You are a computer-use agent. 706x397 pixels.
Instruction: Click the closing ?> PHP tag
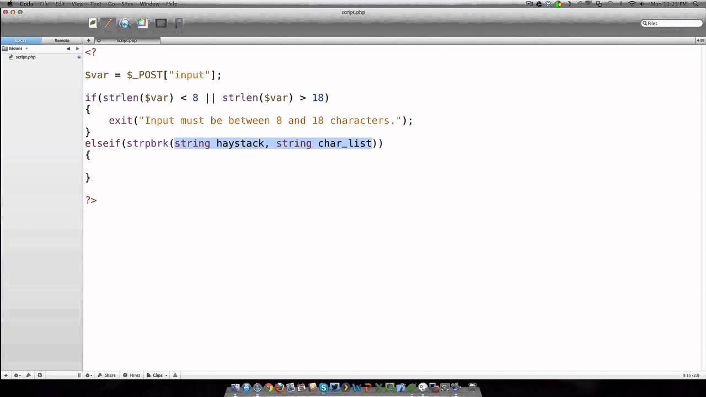[x=91, y=200]
